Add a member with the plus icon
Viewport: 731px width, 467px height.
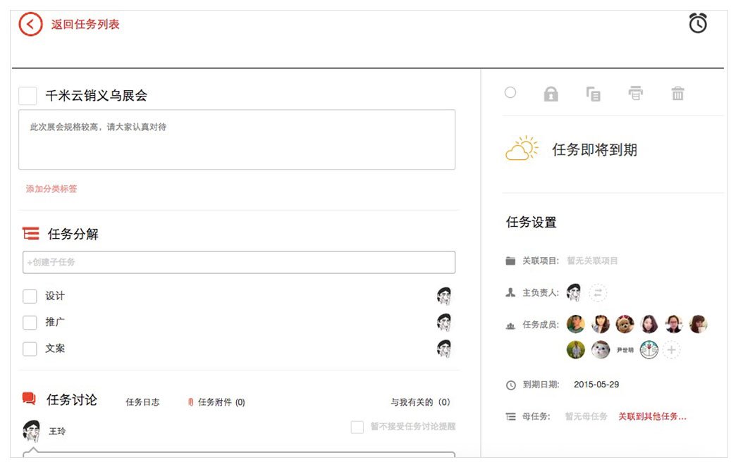coord(670,349)
